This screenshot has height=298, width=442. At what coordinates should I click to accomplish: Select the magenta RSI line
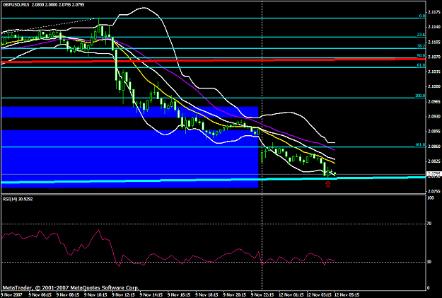(x=168, y=257)
